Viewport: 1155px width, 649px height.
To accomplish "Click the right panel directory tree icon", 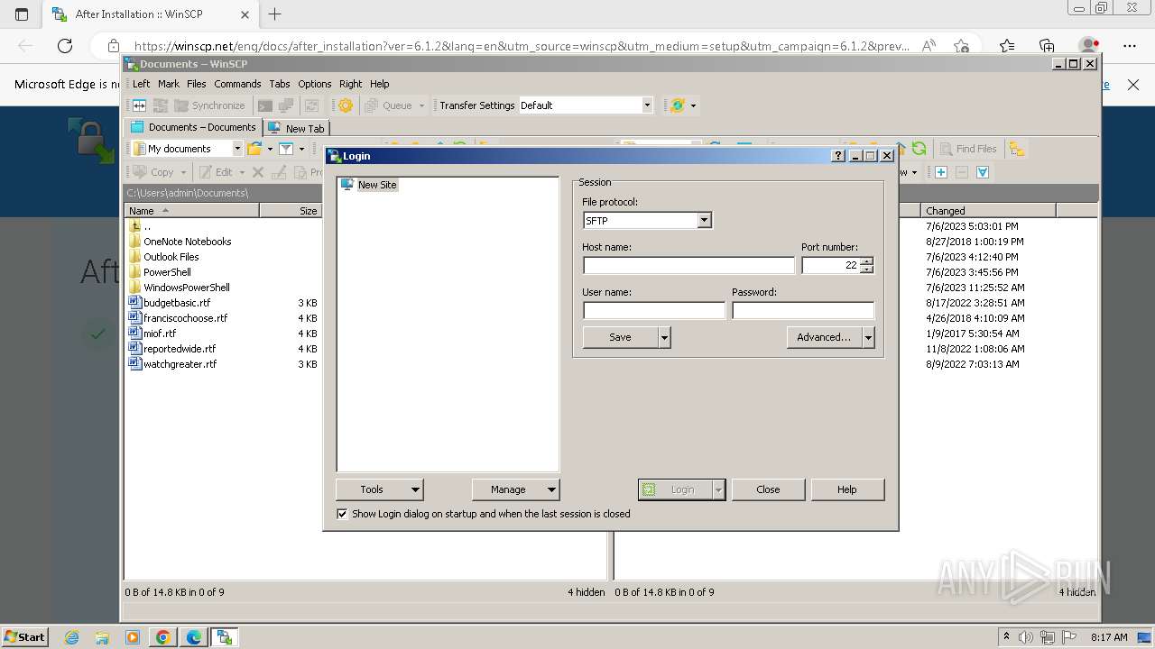I will click(1017, 149).
